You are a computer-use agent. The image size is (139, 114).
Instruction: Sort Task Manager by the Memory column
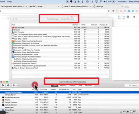(75, 25)
